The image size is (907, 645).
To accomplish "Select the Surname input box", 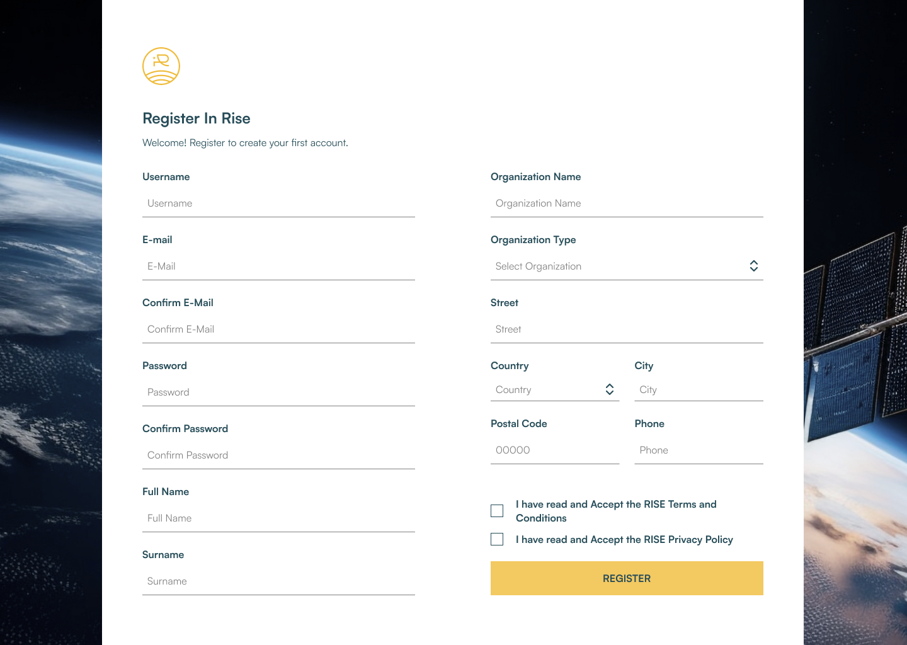I will (x=278, y=581).
